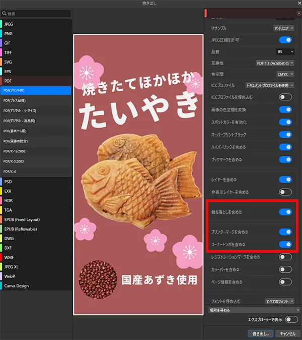Viewport: 302px width, 340px height.
Task: Enable ICCプロファイルを埋め込む toggle
Action: pos(285,97)
